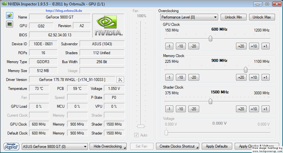Increase Memory Clock by 10 MHz
Viewport: 283px width, 153px height.
tap(254, 77)
